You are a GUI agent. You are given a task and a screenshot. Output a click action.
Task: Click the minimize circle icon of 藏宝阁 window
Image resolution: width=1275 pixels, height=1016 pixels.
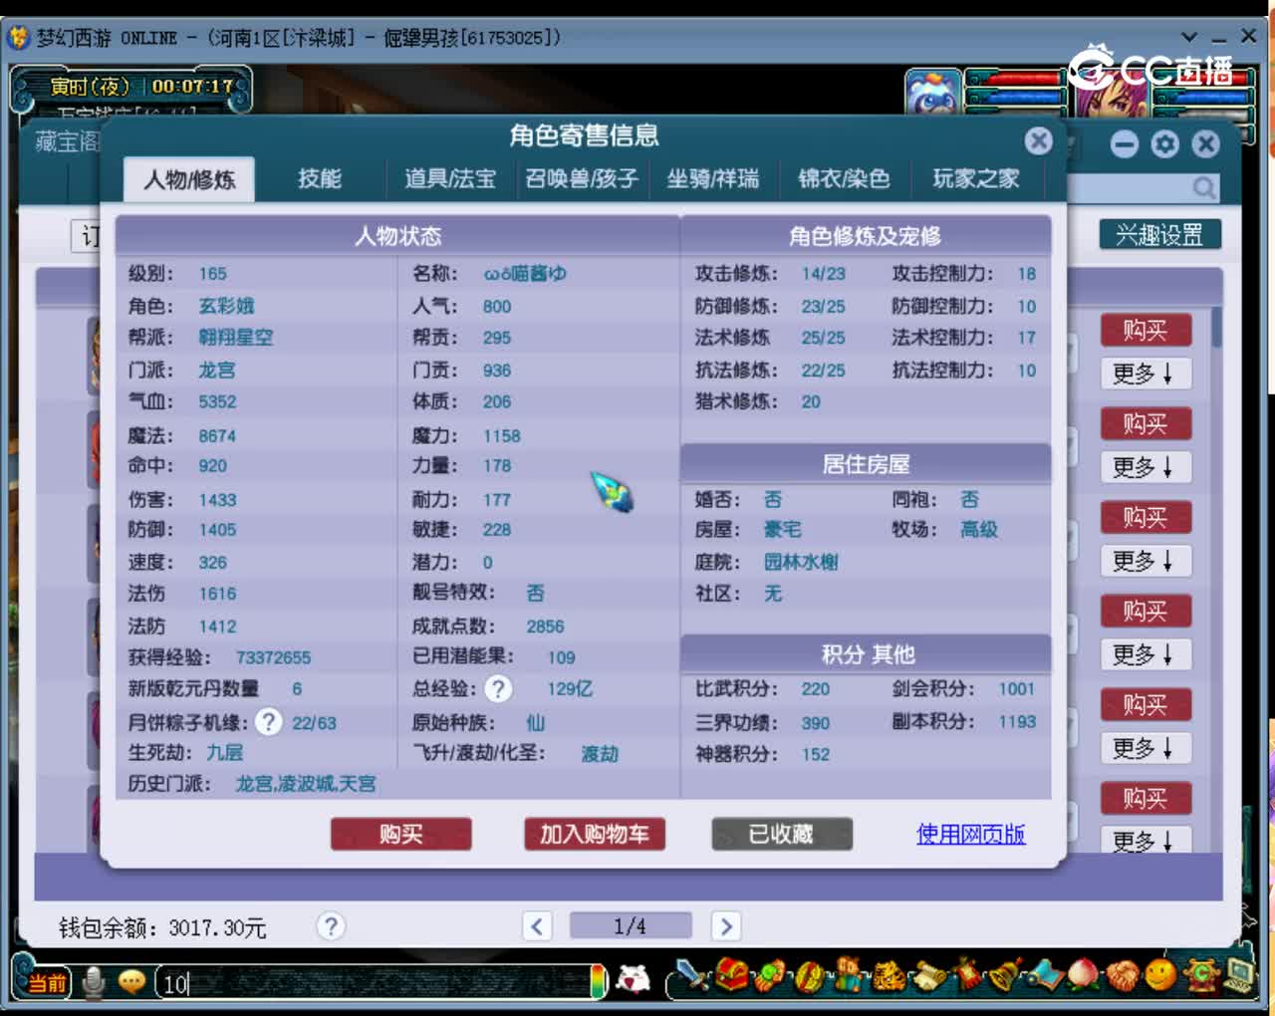point(1125,144)
